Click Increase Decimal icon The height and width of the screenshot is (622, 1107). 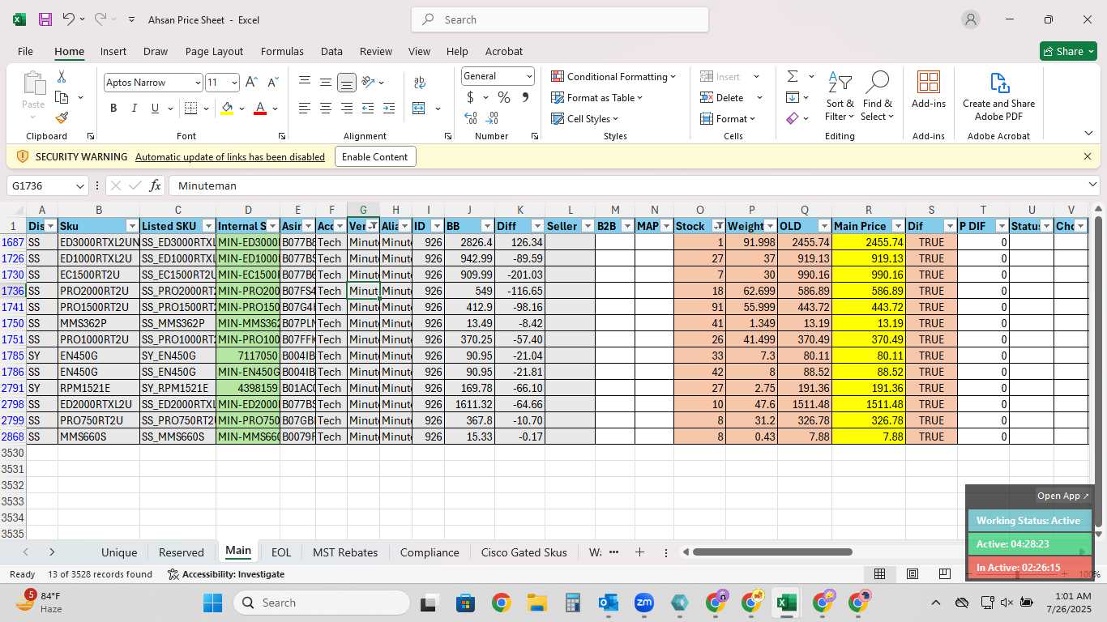(x=471, y=118)
